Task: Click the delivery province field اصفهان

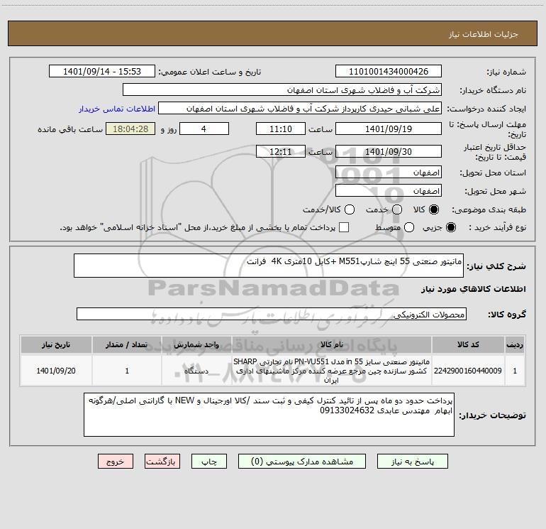Action: coord(389,173)
